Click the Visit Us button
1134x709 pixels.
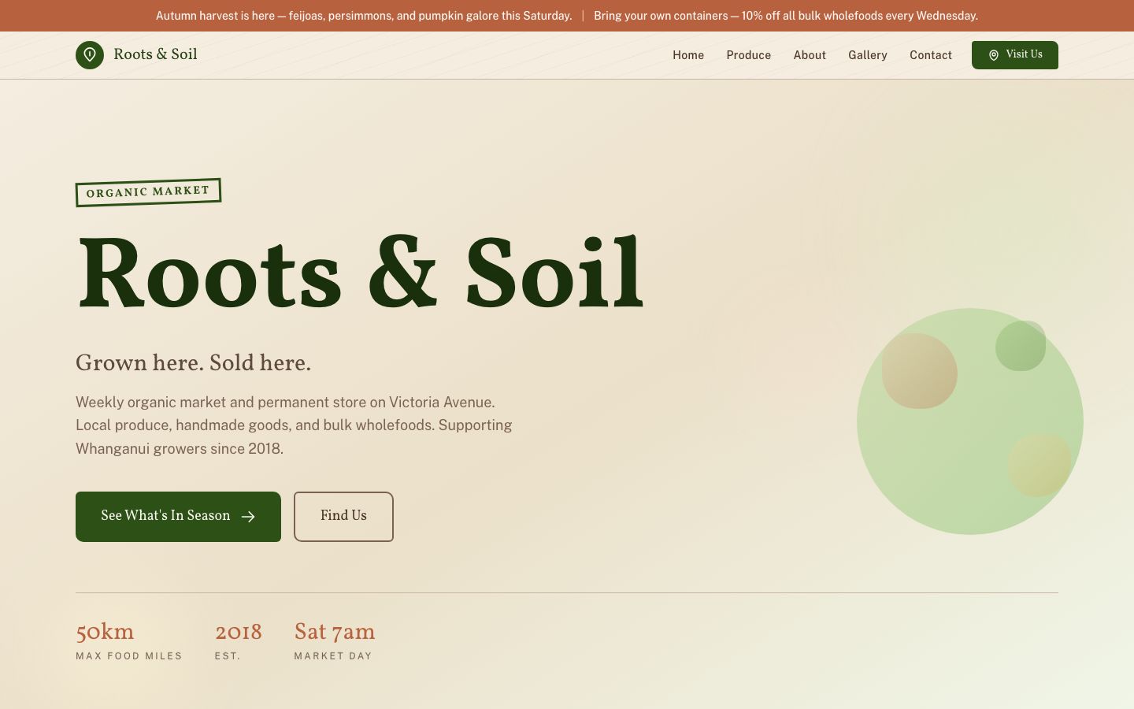1015,55
